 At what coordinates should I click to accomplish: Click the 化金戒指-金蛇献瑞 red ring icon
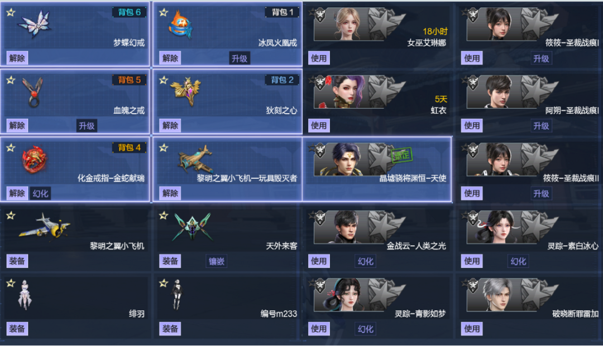click(x=35, y=159)
